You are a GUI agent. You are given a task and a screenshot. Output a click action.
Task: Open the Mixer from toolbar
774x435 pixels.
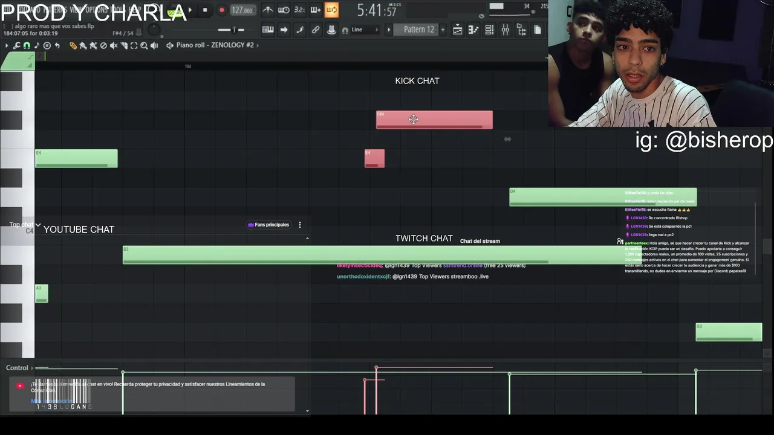click(x=505, y=30)
